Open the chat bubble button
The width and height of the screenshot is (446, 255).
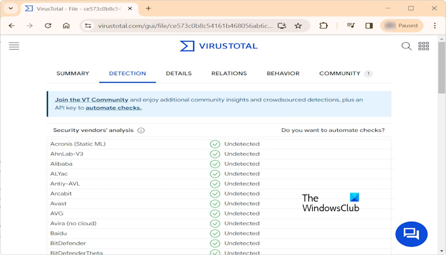click(412, 234)
